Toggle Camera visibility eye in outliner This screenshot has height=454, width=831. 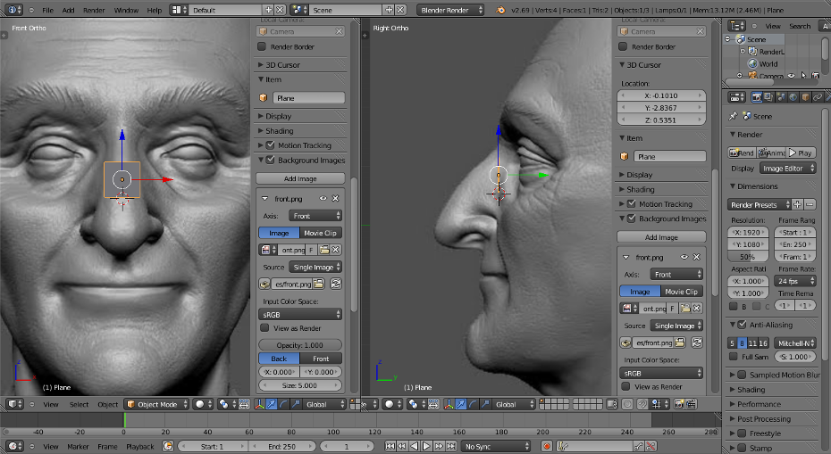[x=792, y=76]
